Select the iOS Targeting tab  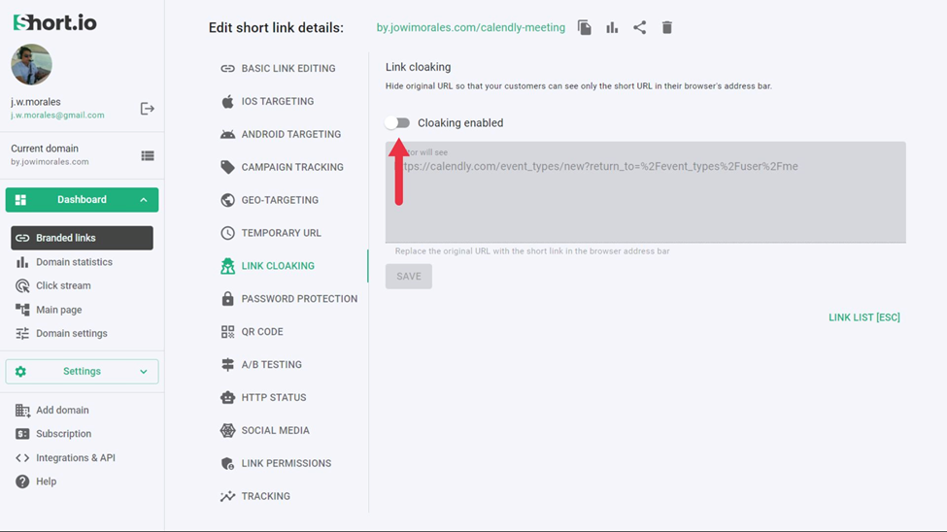(267, 101)
